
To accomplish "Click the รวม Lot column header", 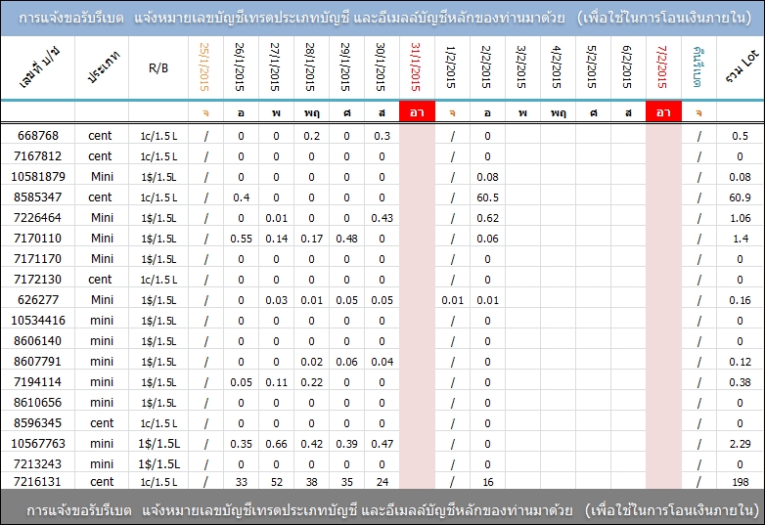I will point(742,66).
